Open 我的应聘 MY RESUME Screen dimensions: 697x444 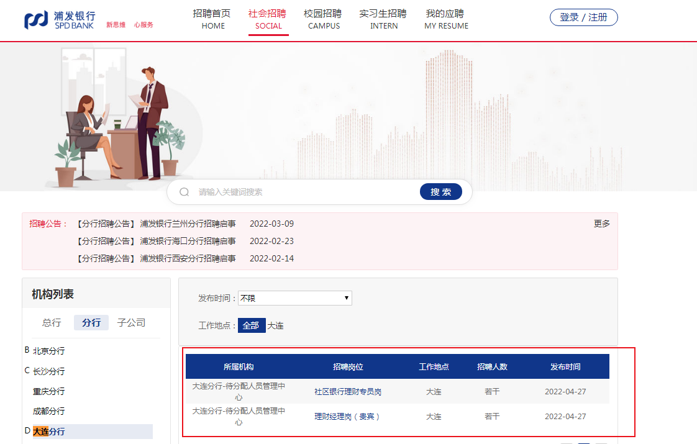446,19
